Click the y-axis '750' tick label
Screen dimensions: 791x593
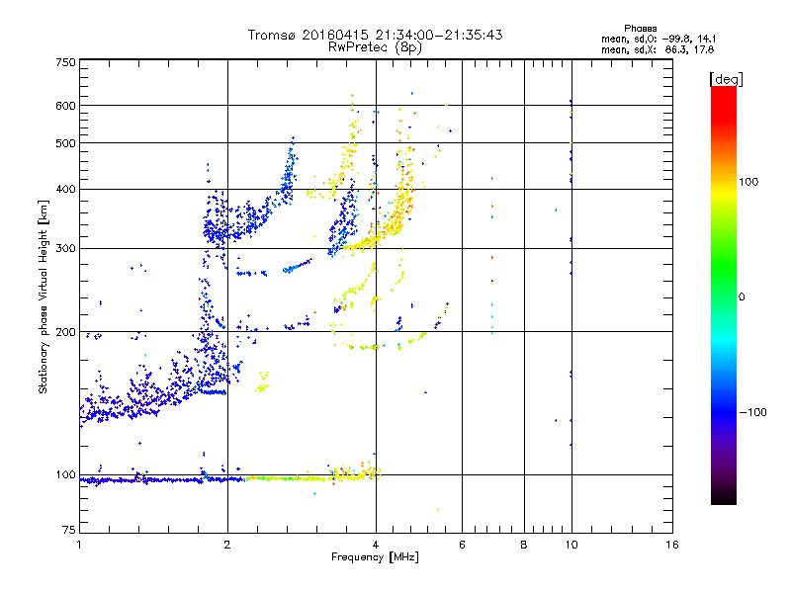(x=65, y=62)
